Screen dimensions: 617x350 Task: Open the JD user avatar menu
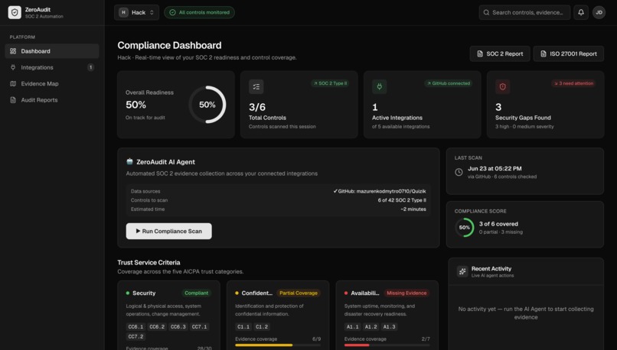pyautogui.click(x=599, y=12)
